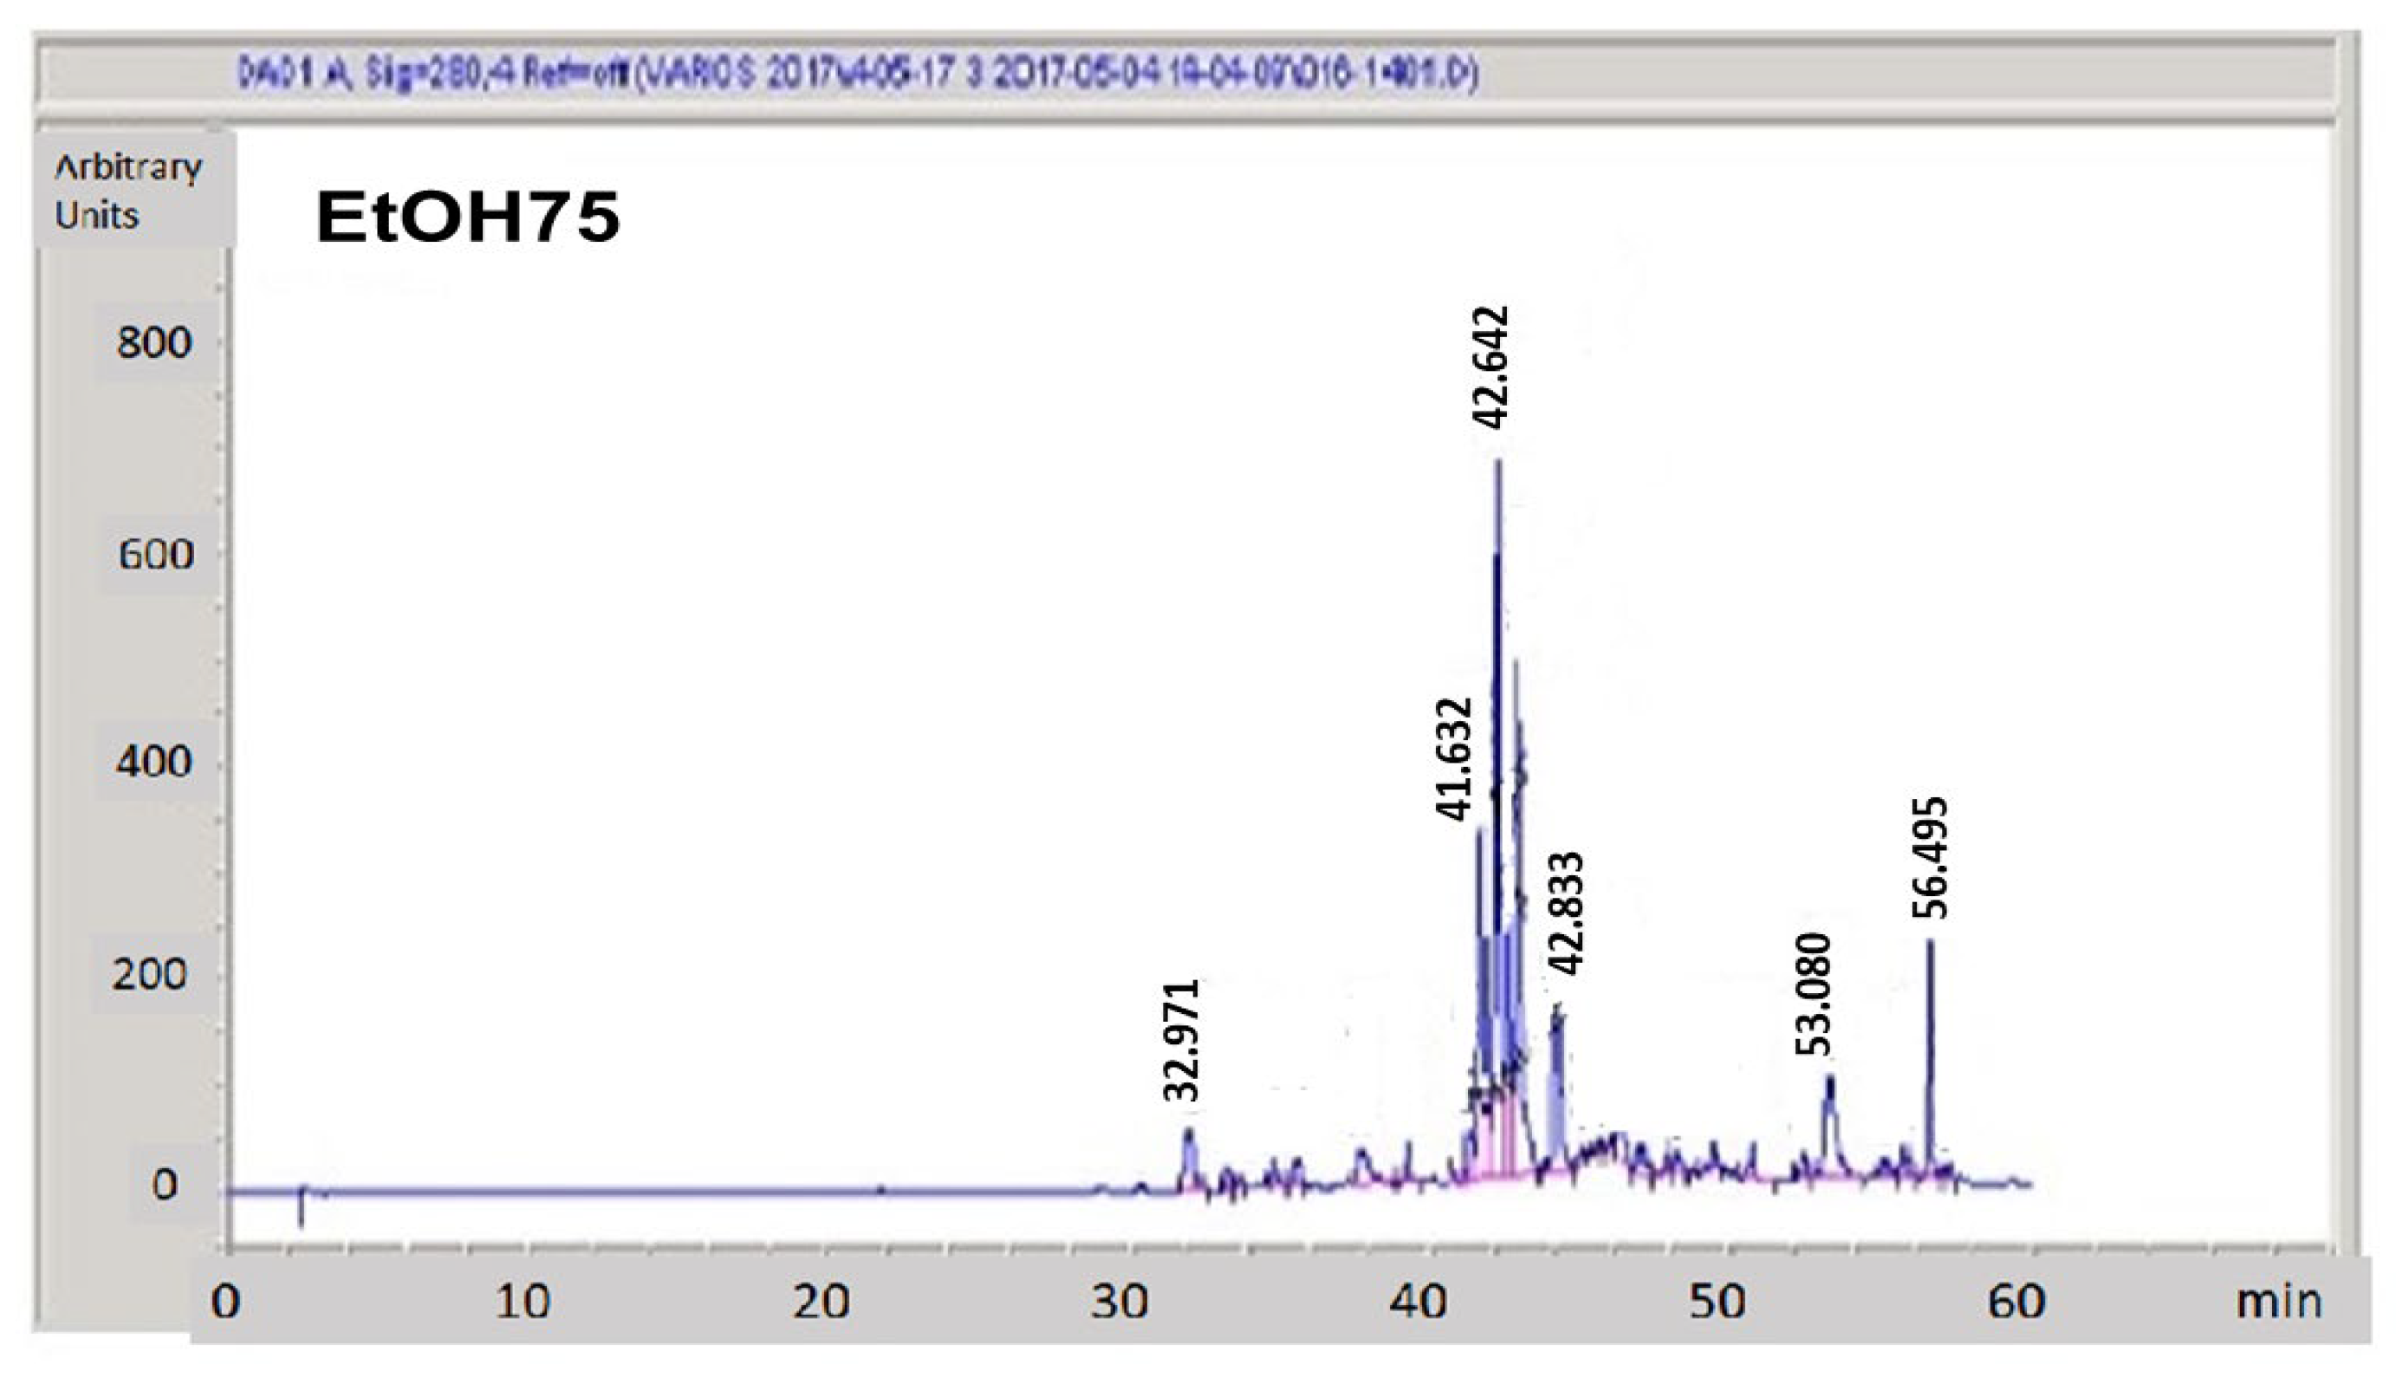The image size is (2396, 1384).
Task: Click the 800 y-axis value
Action: [154, 342]
